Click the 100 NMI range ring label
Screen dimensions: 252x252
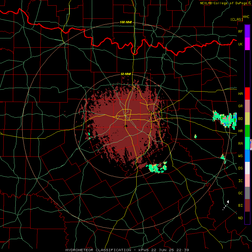pos(126,22)
